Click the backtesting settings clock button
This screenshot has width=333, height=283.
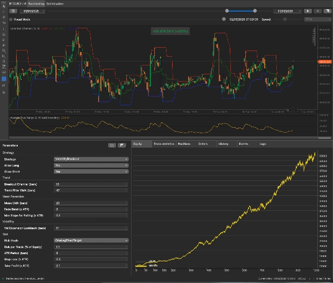click(13, 11)
